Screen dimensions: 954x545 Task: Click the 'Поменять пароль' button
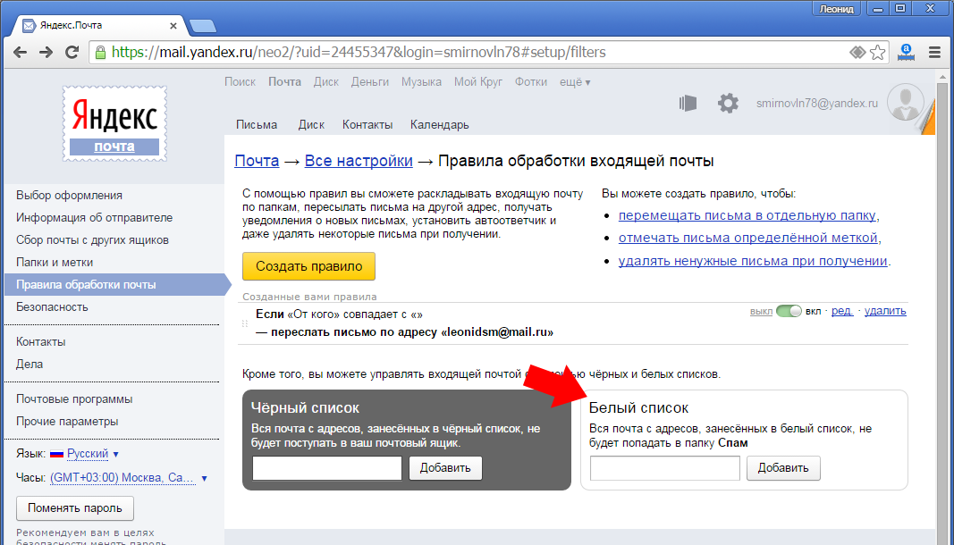point(75,508)
